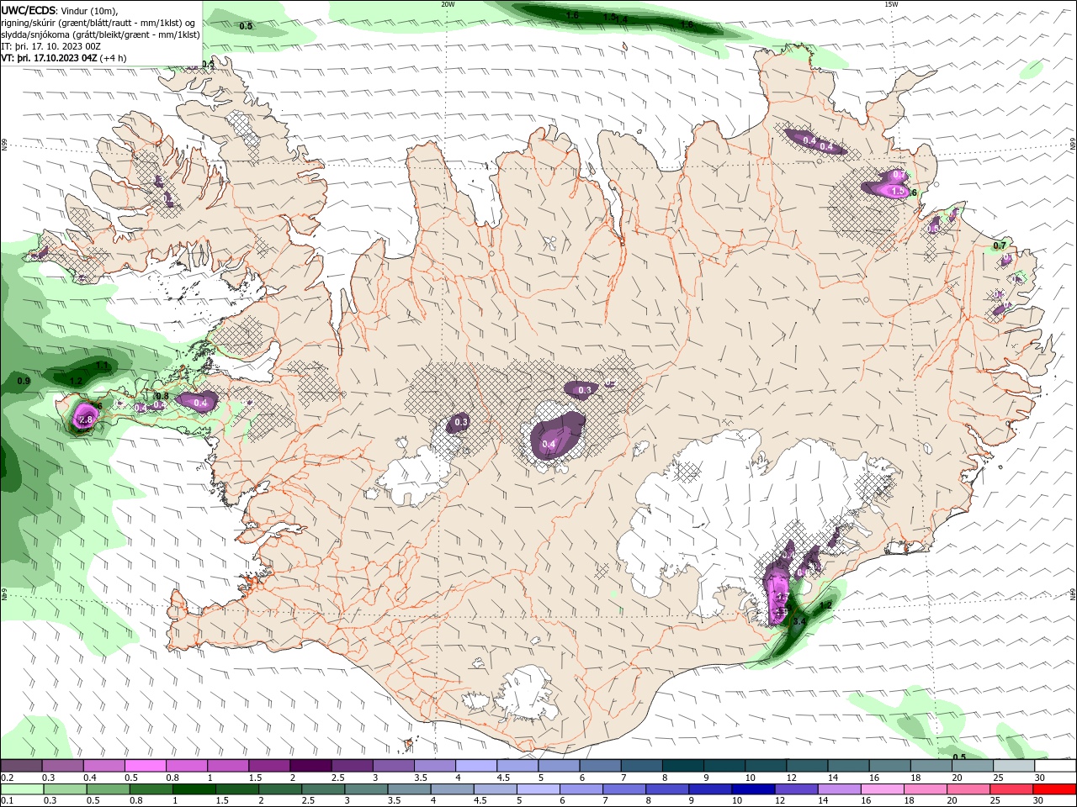Select the navy blue swatch labeled 10 in bottom row

(753, 789)
